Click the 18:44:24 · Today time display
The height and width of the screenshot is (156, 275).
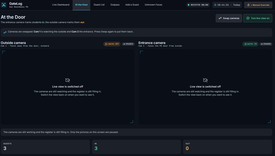(227, 5)
